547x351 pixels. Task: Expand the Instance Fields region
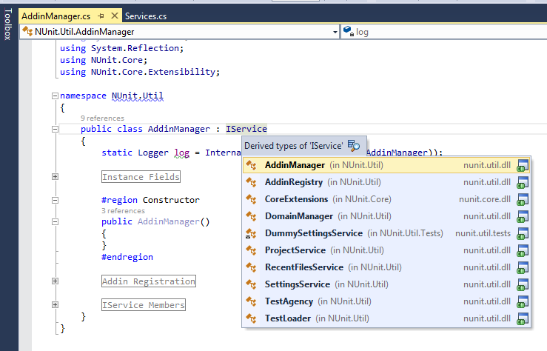point(55,176)
